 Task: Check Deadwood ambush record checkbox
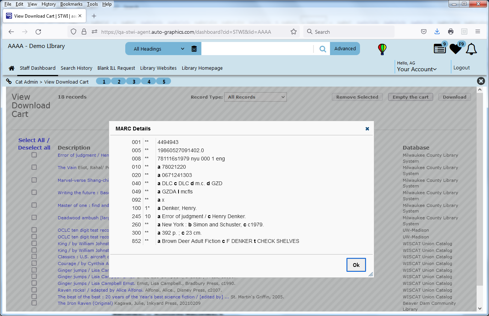click(x=34, y=217)
